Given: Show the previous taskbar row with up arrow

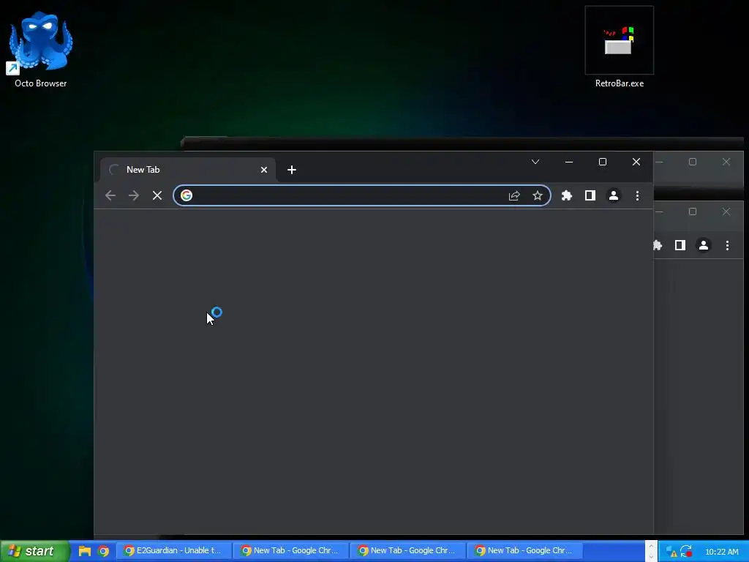Looking at the screenshot, I should tap(651, 546).
